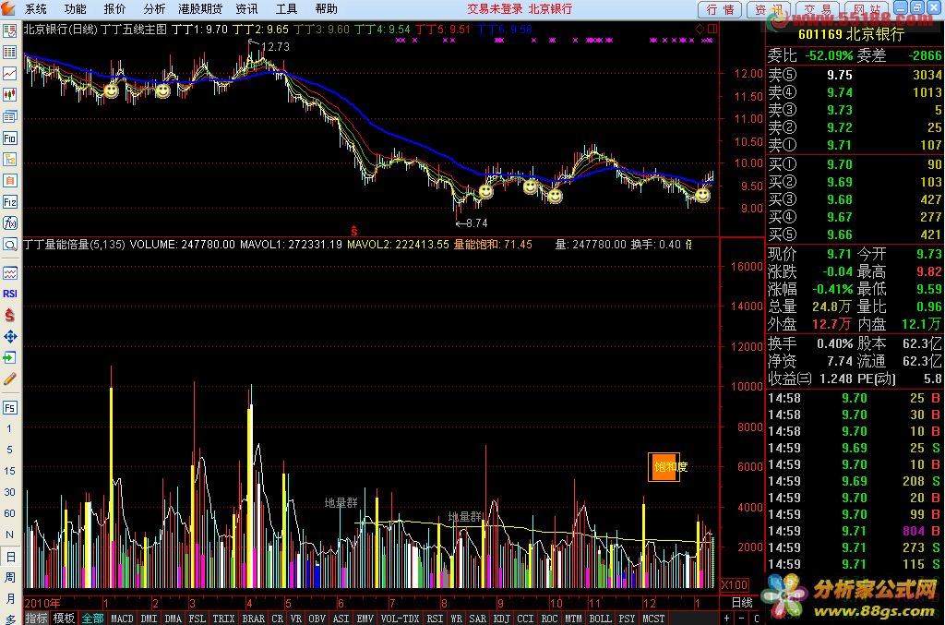Open the 帮助 menu
The image size is (945, 625).
326,9
